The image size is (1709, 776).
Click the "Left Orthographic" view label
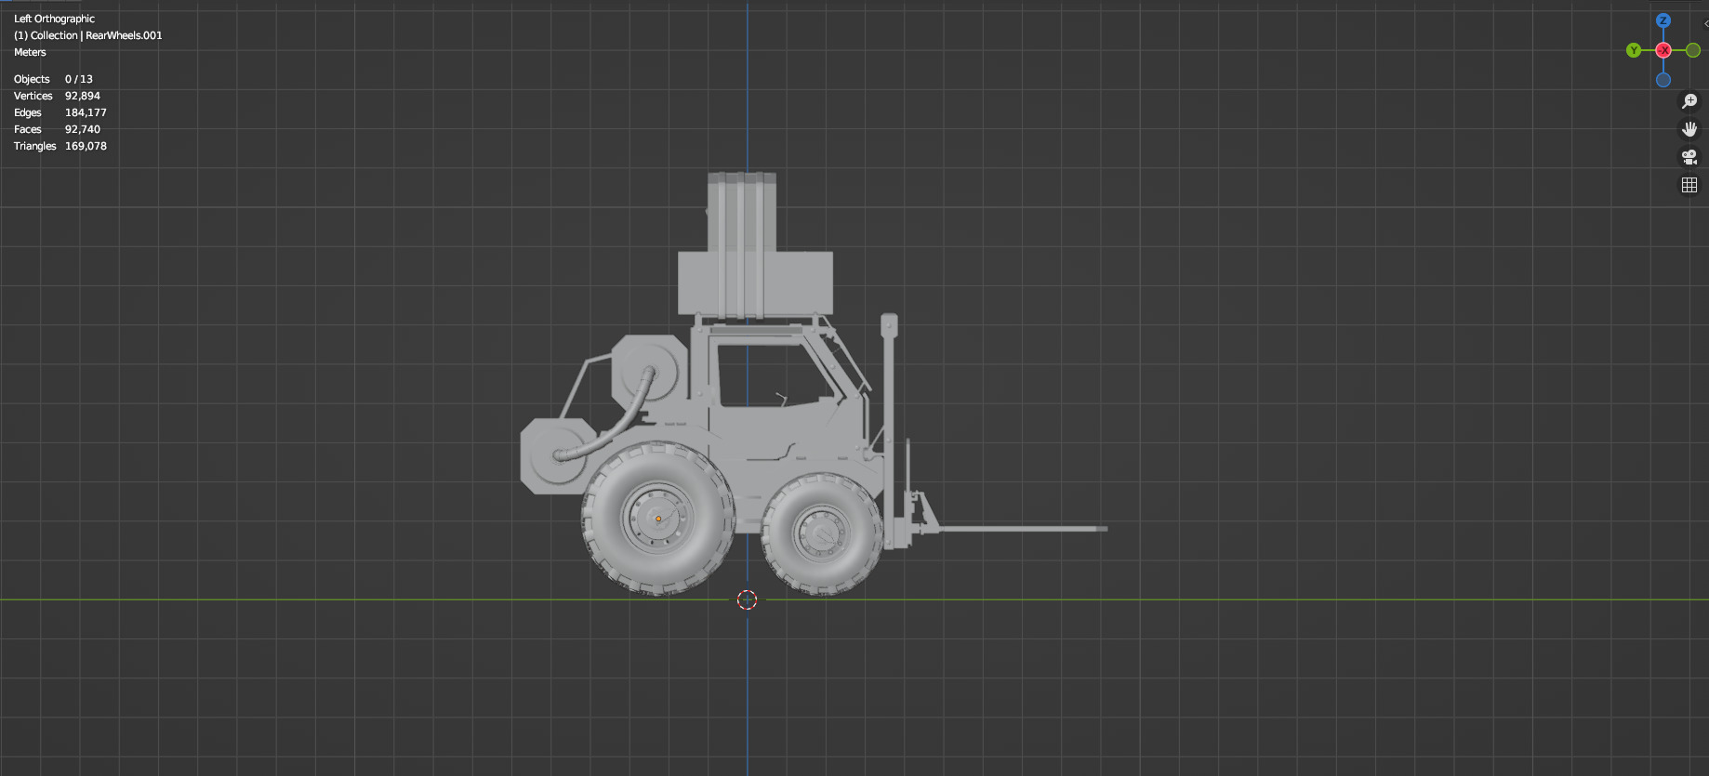(x=54, y=19)
